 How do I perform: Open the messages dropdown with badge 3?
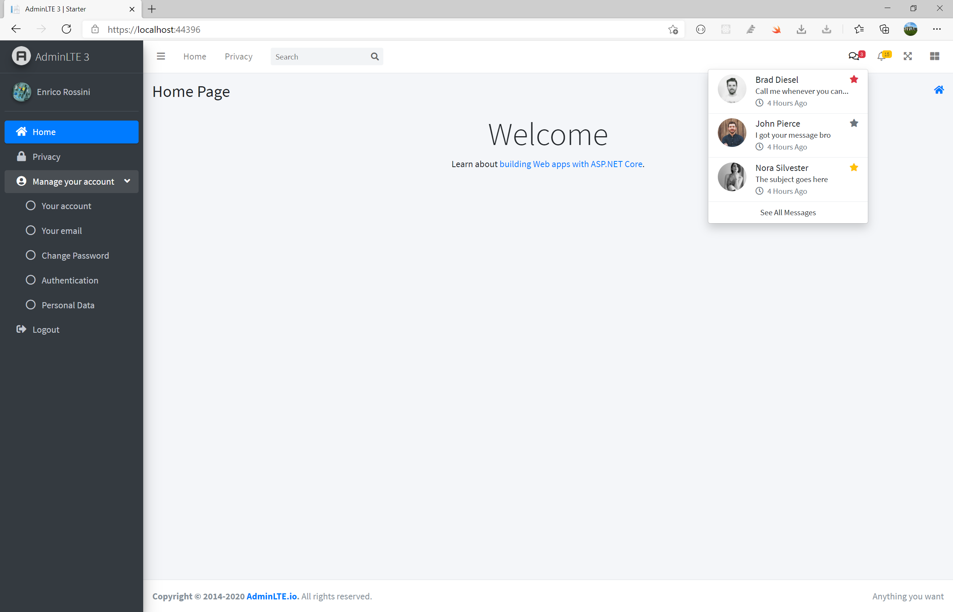[x=854, y=56]
